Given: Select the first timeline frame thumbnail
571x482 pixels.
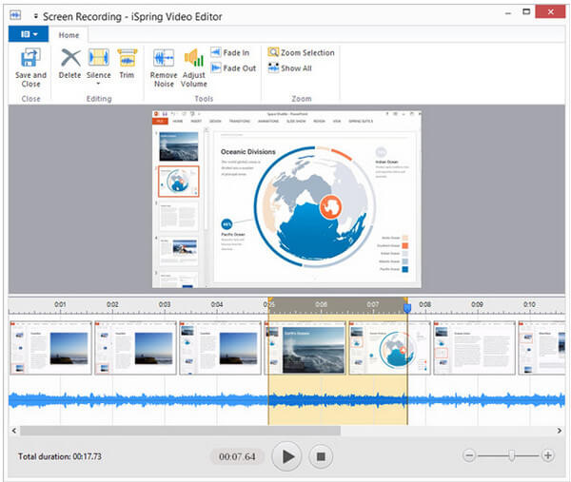Looking at the screenshot, I should point(50,348).
